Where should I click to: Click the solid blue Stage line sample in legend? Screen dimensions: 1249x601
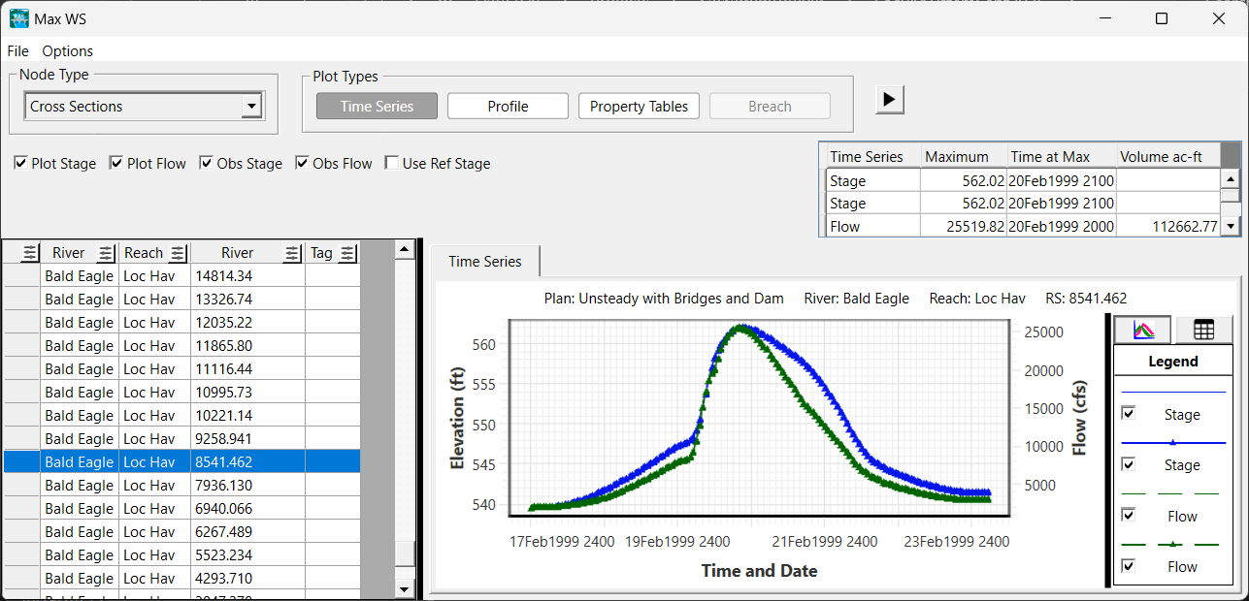[1173, 392]
